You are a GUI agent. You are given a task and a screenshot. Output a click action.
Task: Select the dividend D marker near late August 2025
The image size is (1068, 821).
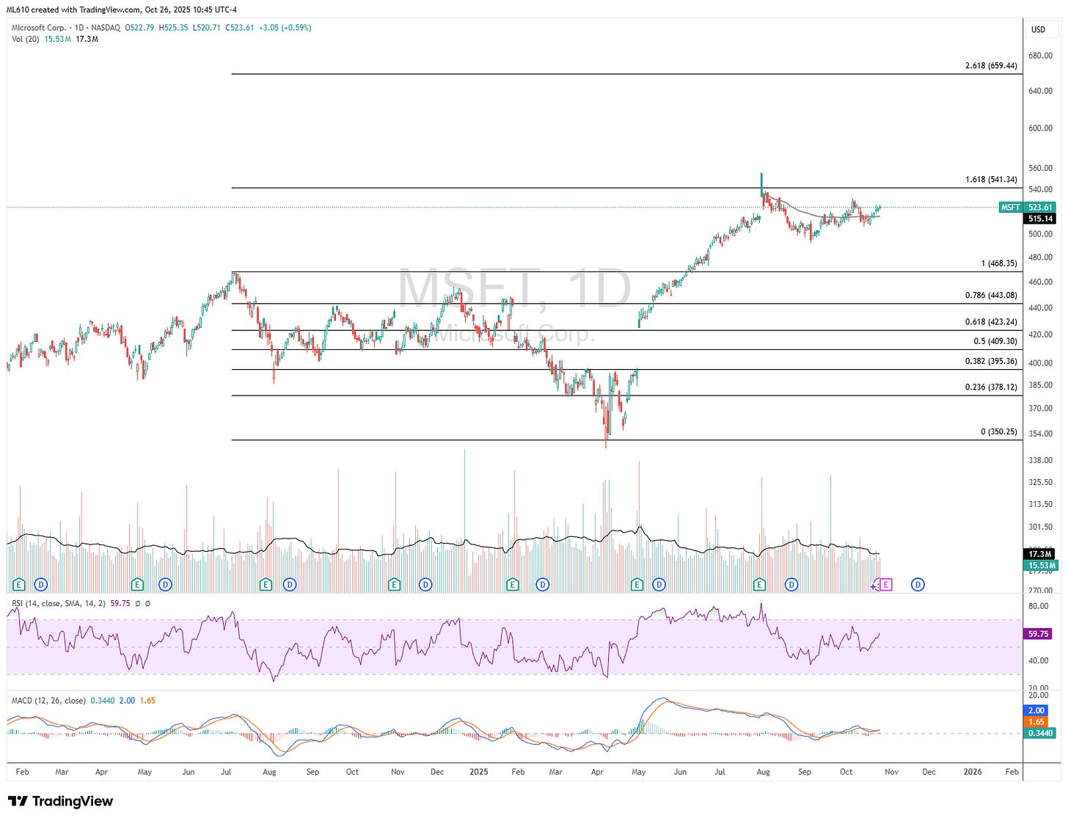791,585
